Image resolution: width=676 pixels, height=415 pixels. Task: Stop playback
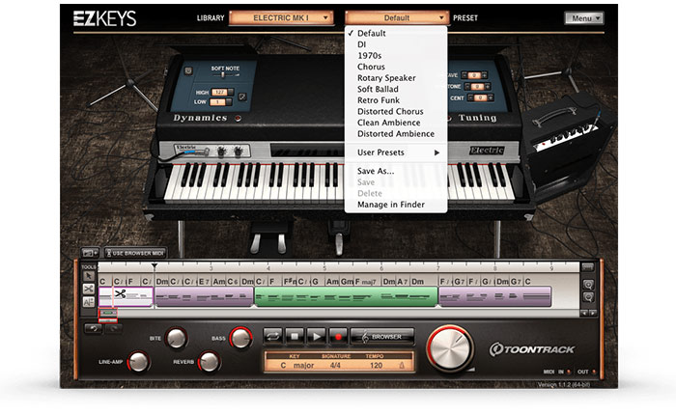(295, 337)
